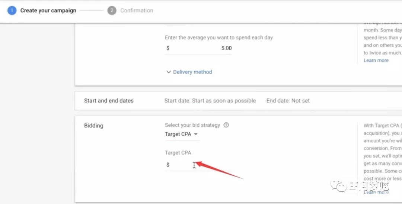Viewport: 402px width, 204px height.
Task: Click the dollar sign in Target CPA field
Action: (168, 165)
